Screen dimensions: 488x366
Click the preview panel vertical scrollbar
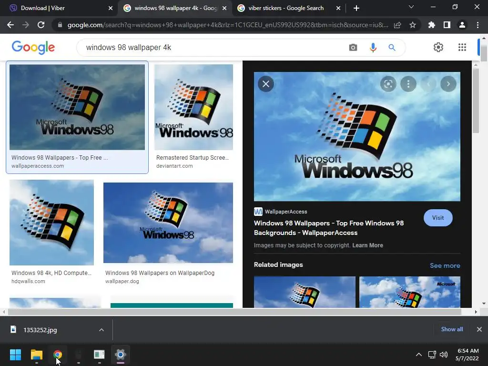476,100
